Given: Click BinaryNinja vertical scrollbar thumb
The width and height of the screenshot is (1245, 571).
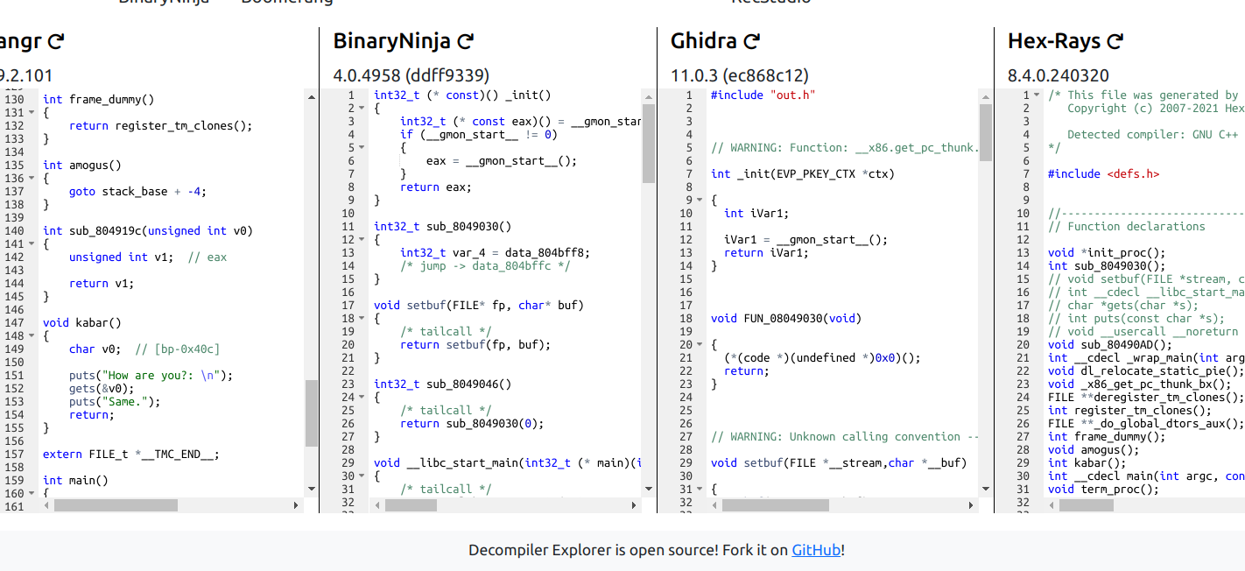Looking at the screenshot, I should tap(649, 143).
